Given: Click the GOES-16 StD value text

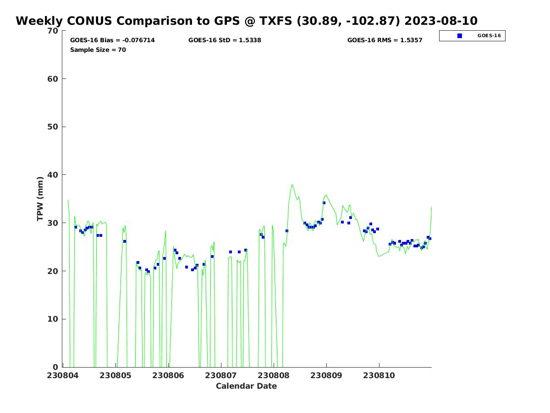Looking at the screenshot, I should (225, 40).
